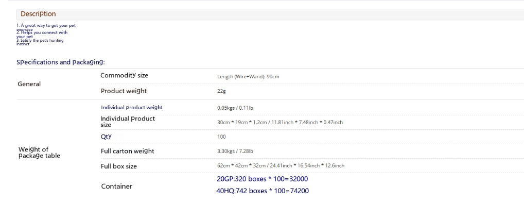524x203 pixels.
Task: Select the Qty value 100
Action: click(x=221, y=137)
